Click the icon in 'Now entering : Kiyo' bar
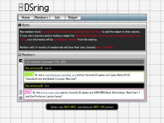 [x=42, y=86]
